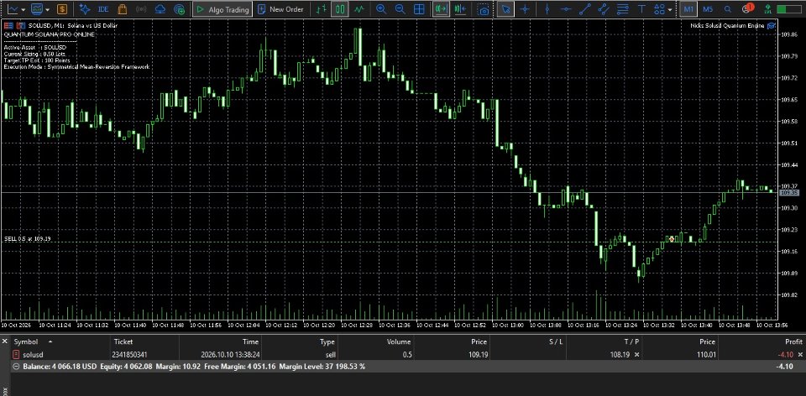Click ticket number 2341850341
The height and width of the screenshot is (396, 806).
coord(129,355)
